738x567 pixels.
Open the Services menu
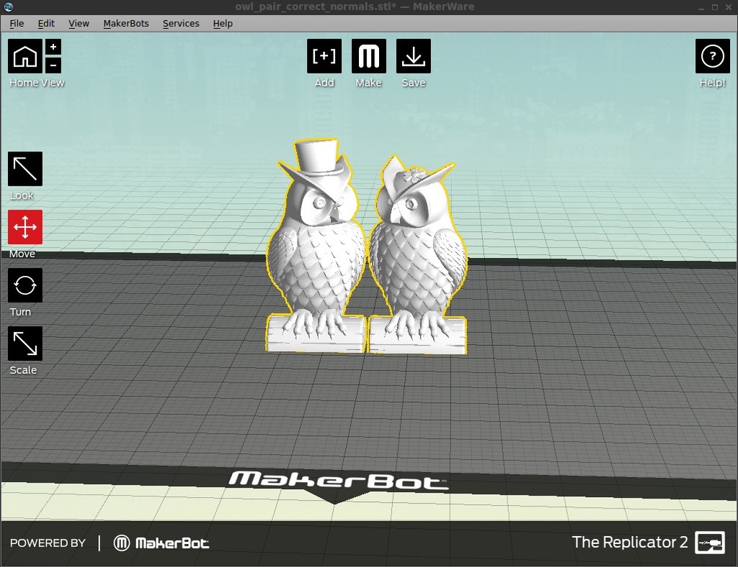click(180, 23)
